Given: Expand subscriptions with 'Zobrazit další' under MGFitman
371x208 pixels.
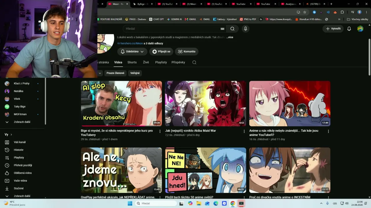Looking at the screenshot, I should point(23,122).
